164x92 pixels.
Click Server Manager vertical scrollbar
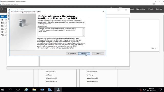pyautogui.click(x=163, y=33)
